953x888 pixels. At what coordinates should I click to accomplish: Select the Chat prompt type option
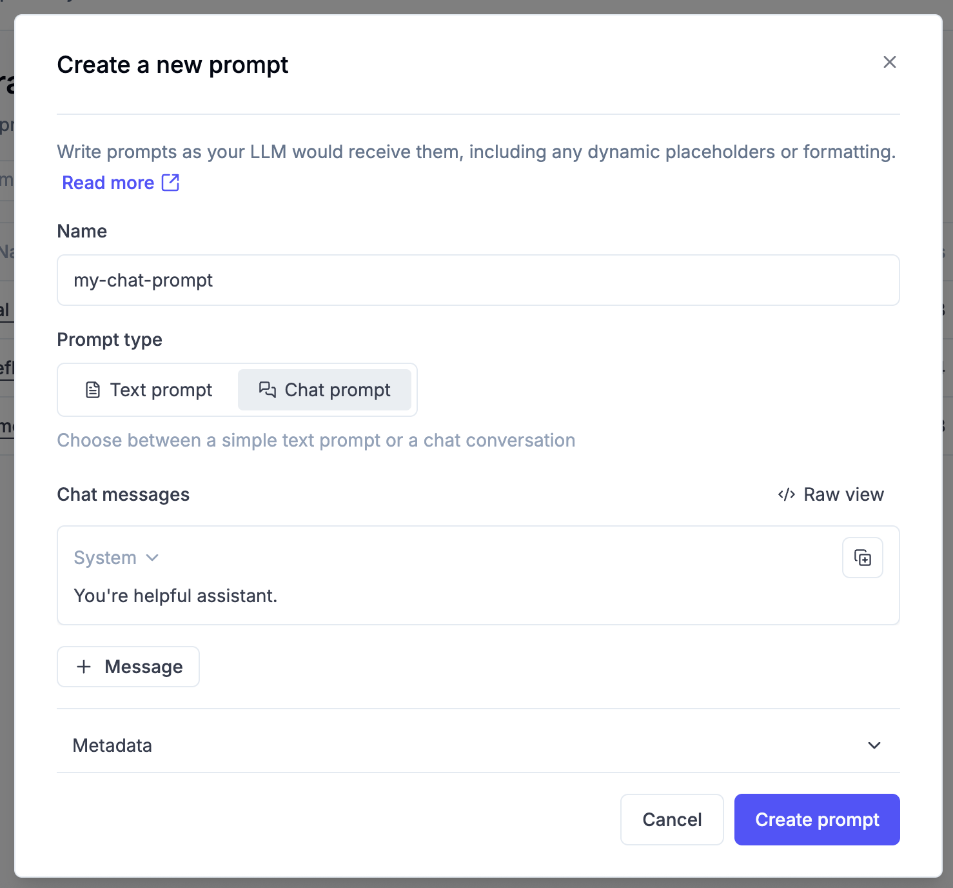[x=324, y=390]
